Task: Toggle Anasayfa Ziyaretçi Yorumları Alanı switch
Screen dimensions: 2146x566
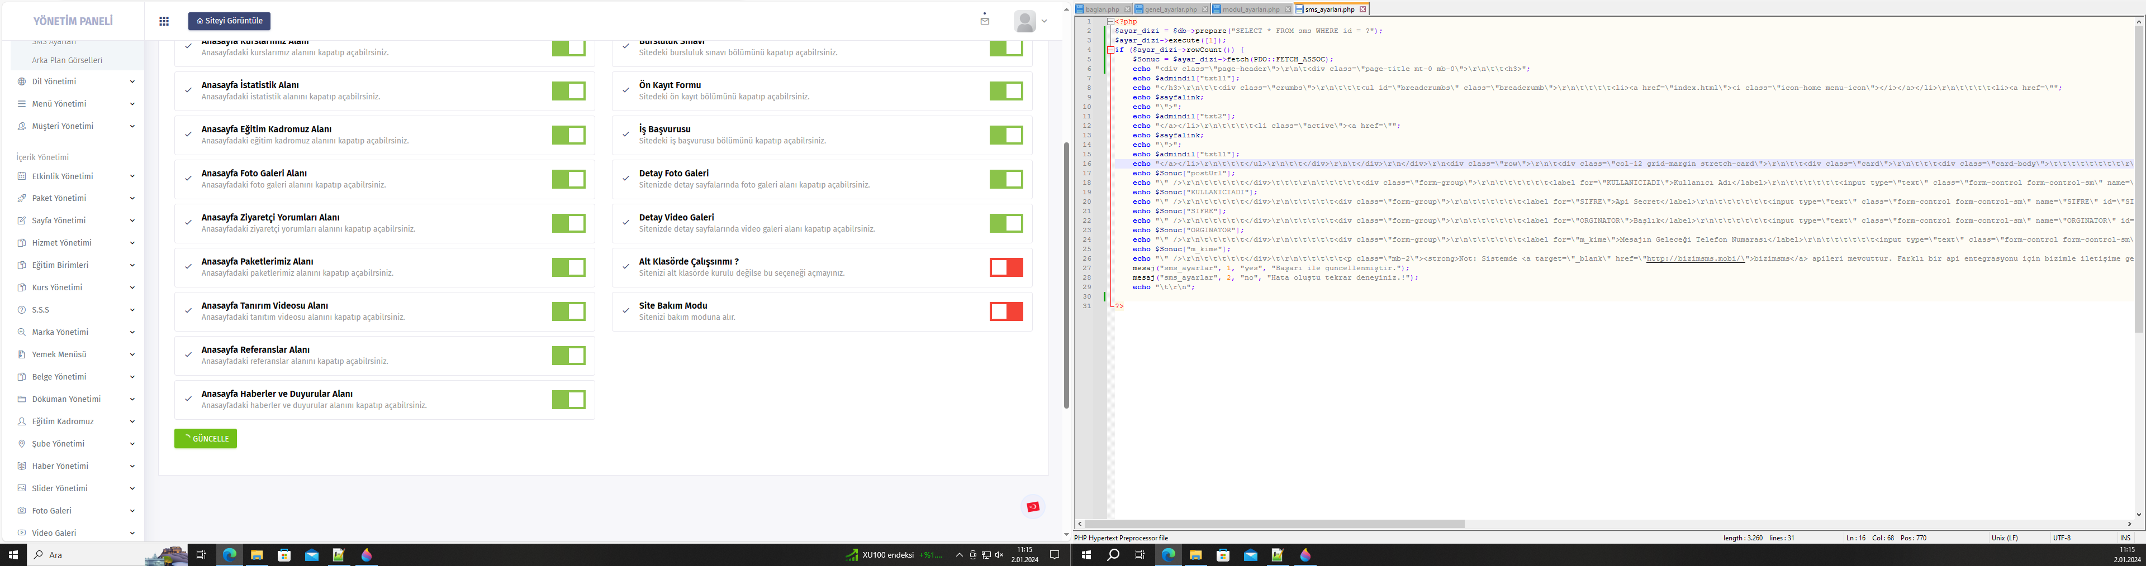Action: [568, 223]
